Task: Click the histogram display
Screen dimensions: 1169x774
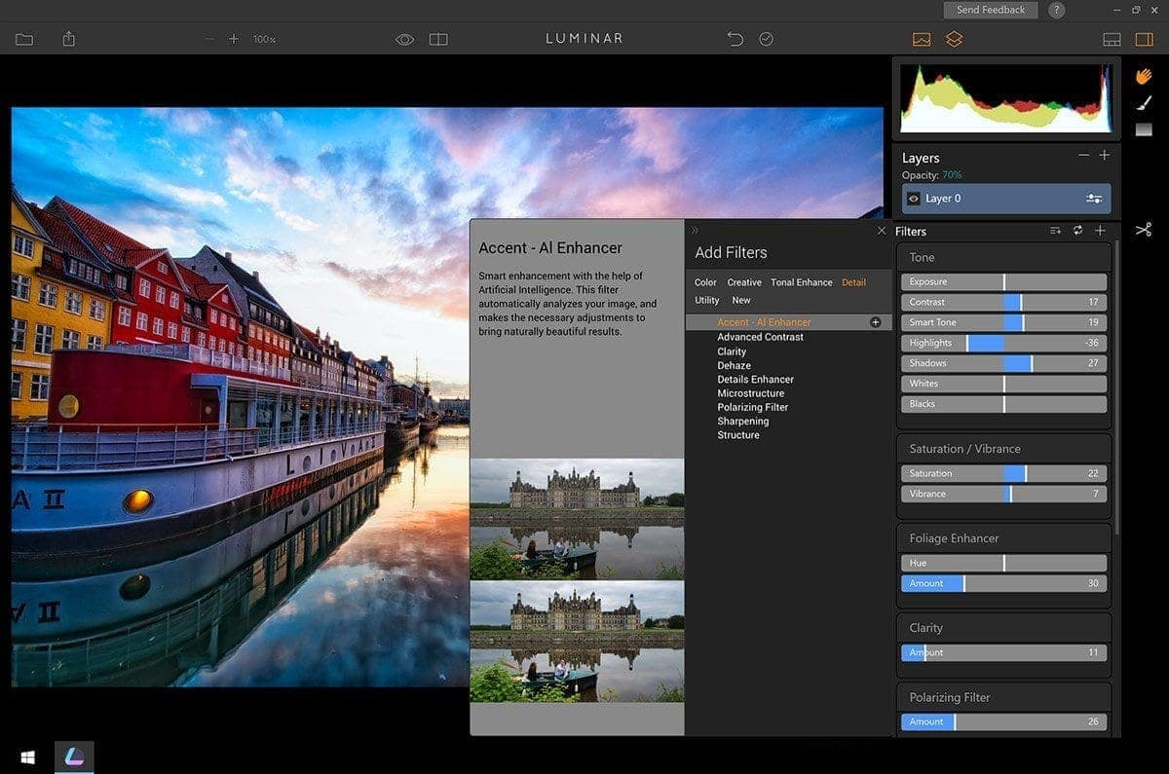Action: [1005, 98]
